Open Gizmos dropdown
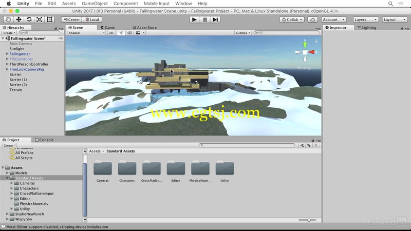 click(x=243, y=33)
